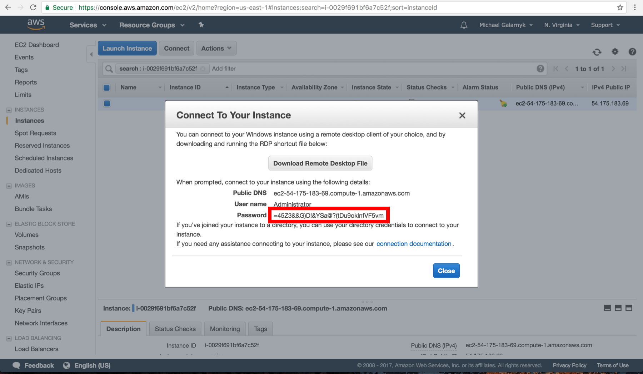Click the search magnifier in filter bar
643x374 pixels.
[109, 69]
